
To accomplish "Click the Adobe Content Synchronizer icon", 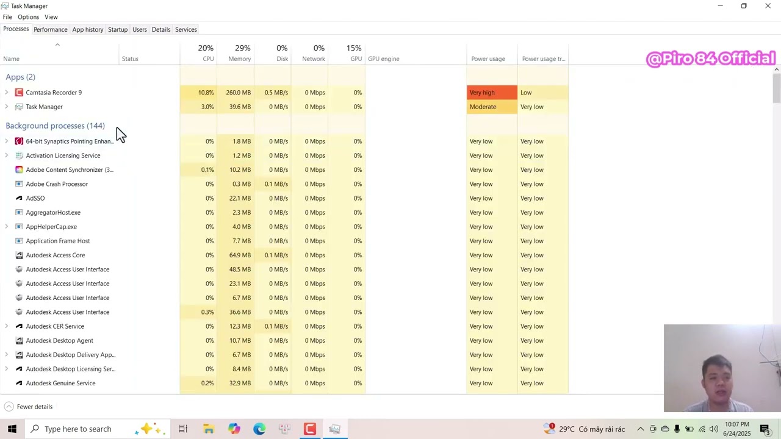I will [19, 170].
